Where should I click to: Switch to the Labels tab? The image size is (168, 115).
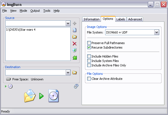click(x=121, y=19)
